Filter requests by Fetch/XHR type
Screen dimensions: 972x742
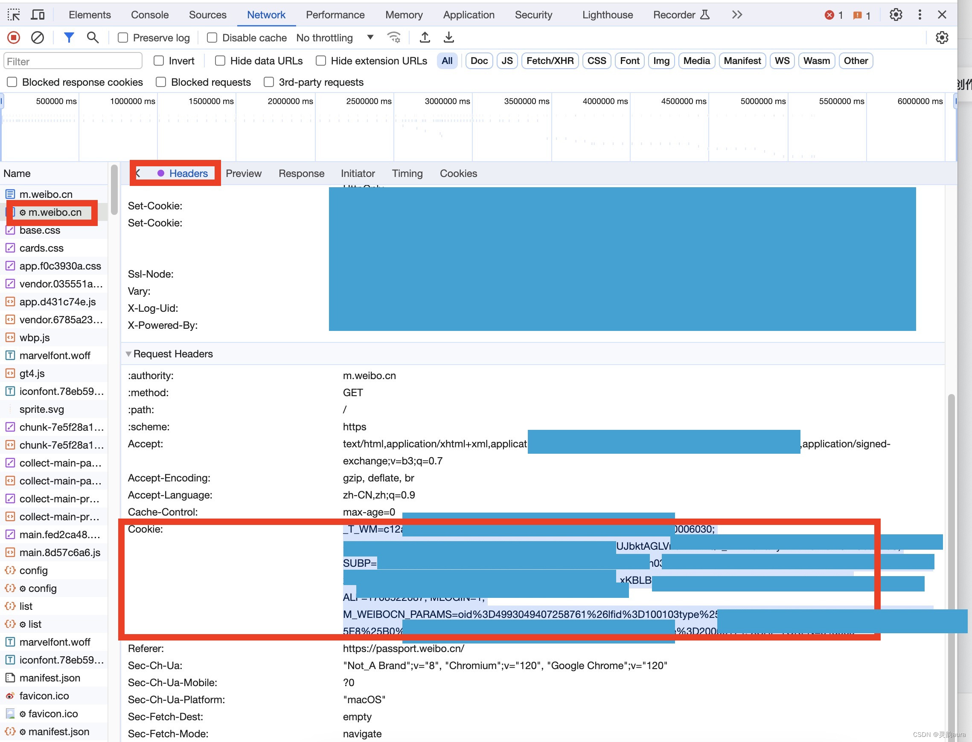pyautogui.click(x=550, y=61)
